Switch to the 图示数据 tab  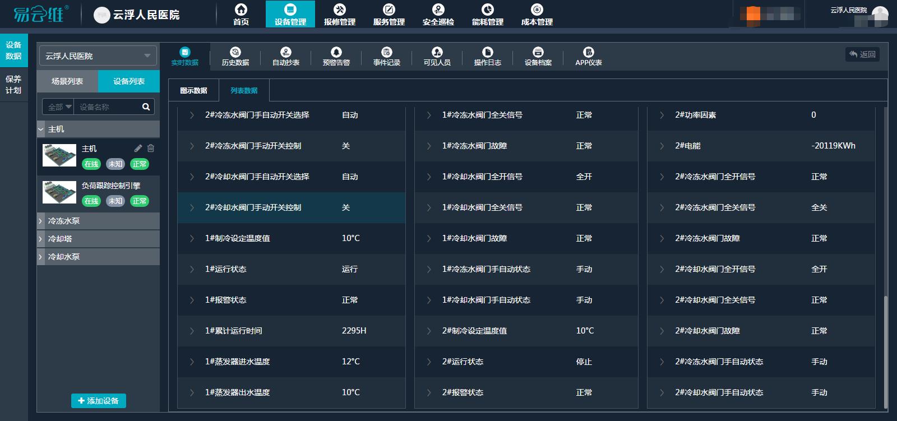(193, 90)
